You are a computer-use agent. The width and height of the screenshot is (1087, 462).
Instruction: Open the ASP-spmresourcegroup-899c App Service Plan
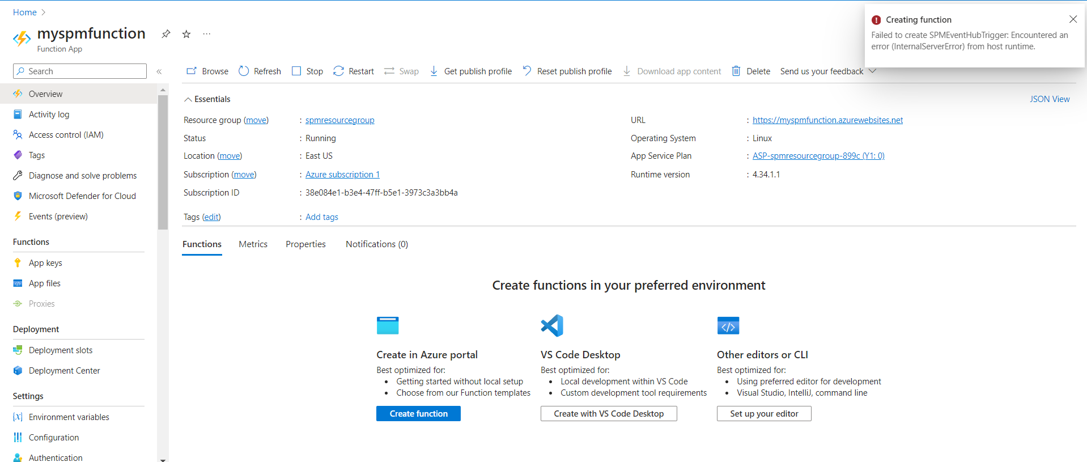pos(818,156)
